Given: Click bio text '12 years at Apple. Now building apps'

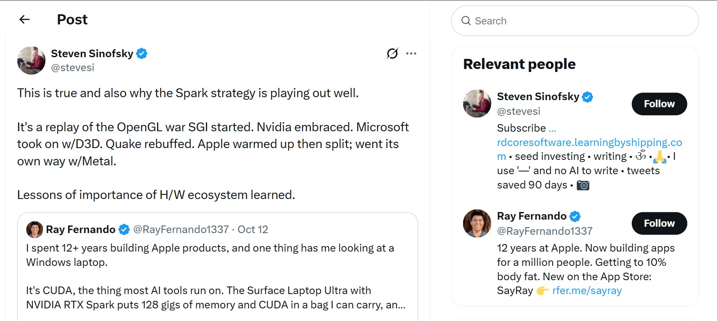Looking at the screenshot, I should point(586,248).
